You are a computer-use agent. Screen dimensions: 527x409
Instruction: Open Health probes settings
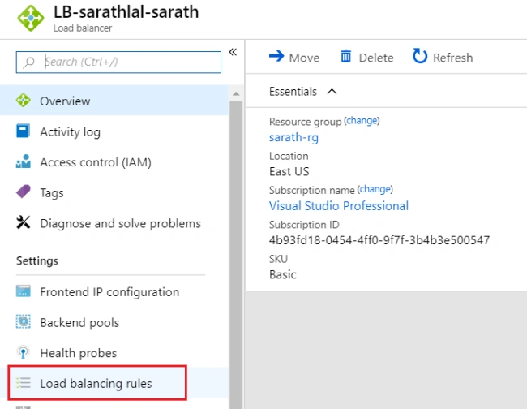click(114, 352)
